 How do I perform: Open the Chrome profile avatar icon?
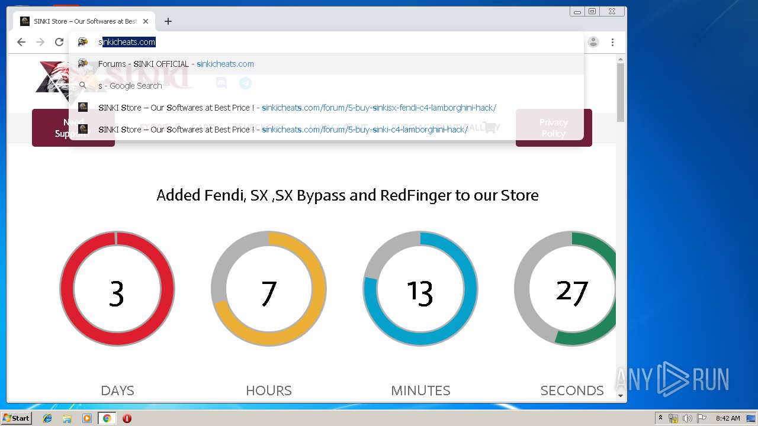[x=593, y=42]
